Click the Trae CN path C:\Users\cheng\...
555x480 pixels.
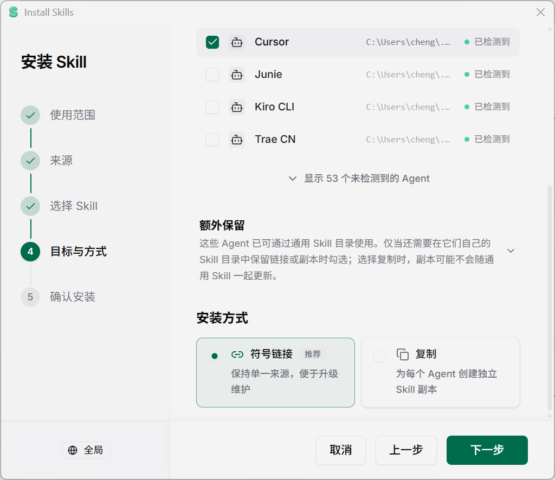(408, 140)
